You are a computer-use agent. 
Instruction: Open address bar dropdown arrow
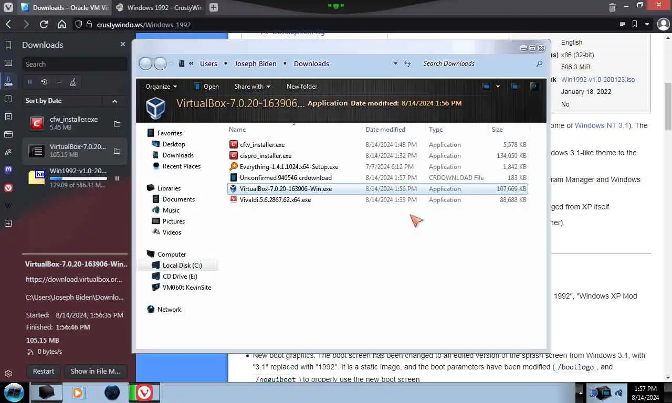(647, 24)
